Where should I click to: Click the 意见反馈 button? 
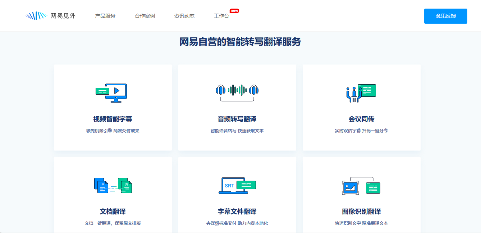[446, 16]
